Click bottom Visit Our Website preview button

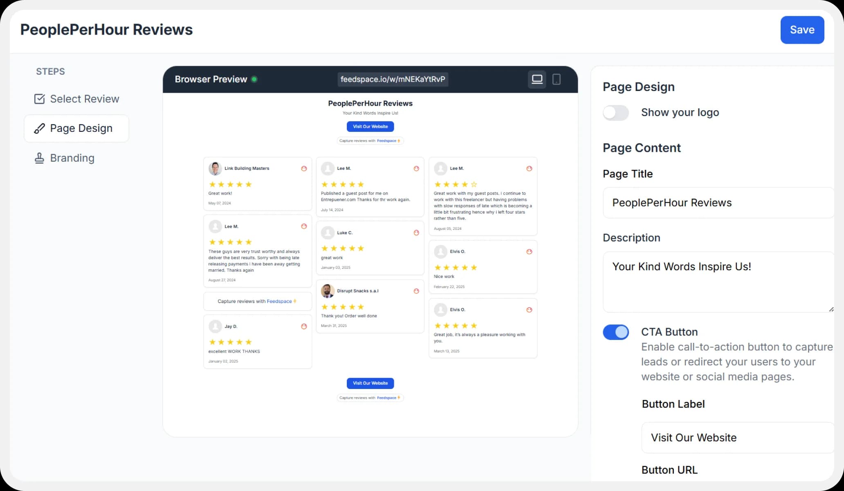pyautogui.click(x=370, y=383)
